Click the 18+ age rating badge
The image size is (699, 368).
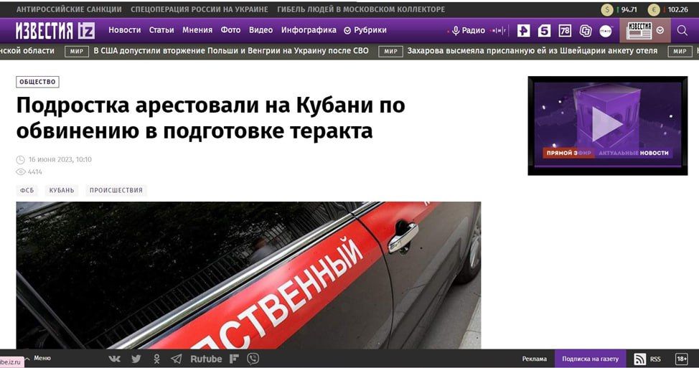click(682, 359)
